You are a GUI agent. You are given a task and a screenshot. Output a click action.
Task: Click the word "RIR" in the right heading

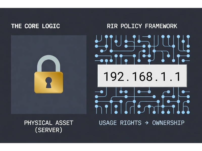[112, 26]
